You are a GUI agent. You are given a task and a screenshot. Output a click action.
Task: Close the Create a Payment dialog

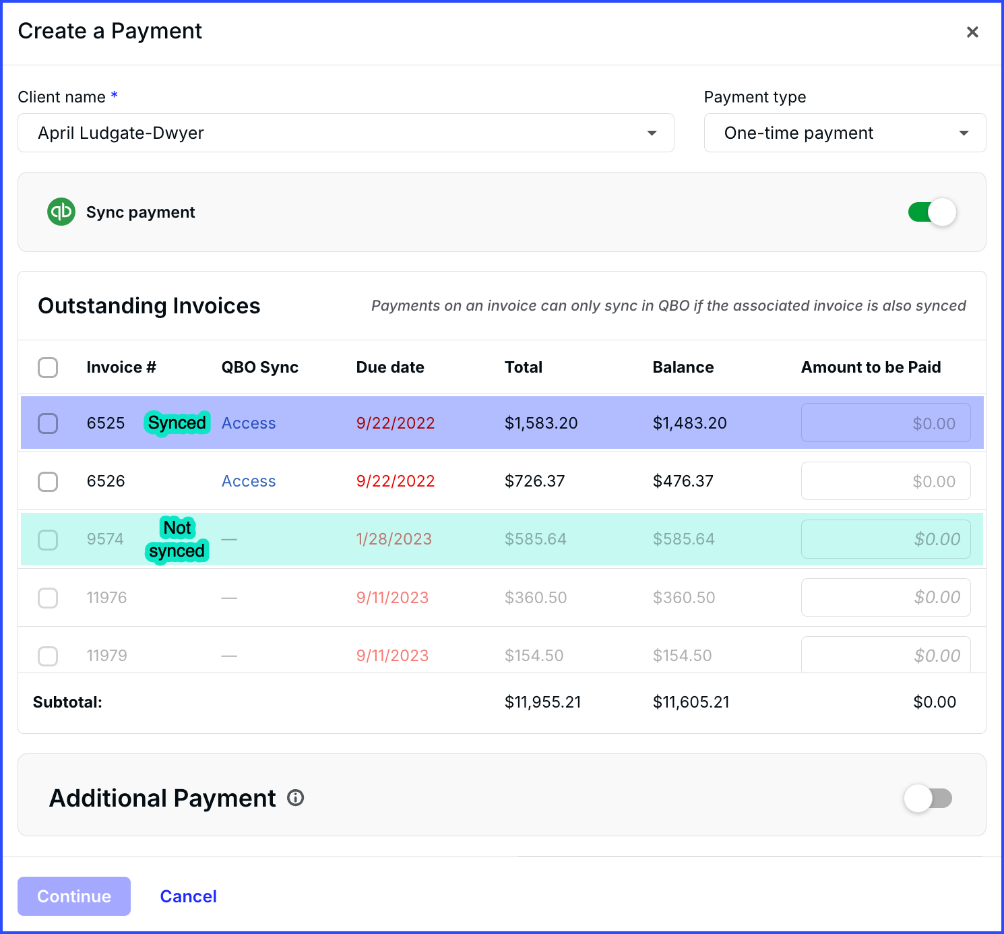click(x=972, y=32)
